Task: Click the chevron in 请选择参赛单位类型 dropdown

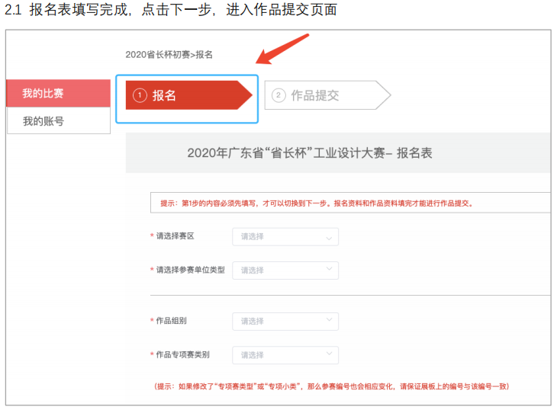Action: point(329,268)
